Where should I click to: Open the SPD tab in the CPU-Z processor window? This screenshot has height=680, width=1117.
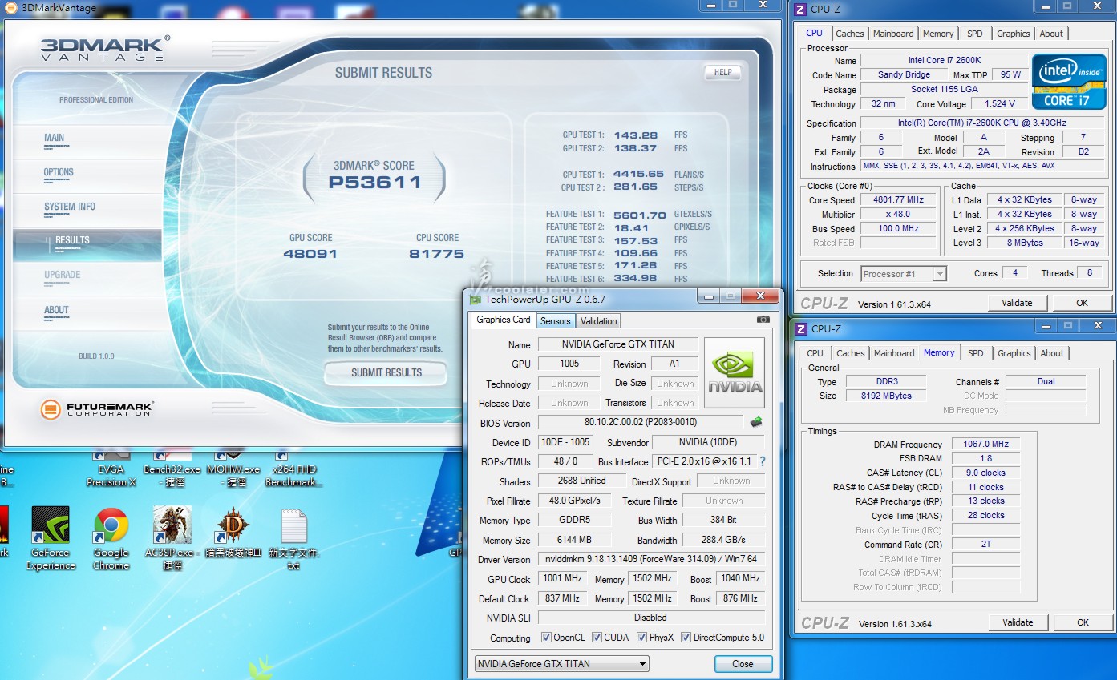(x=974, y=34)
